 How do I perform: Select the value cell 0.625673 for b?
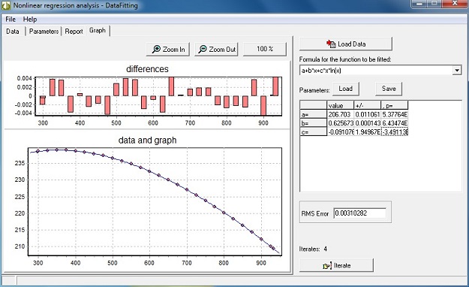point(341,123)
